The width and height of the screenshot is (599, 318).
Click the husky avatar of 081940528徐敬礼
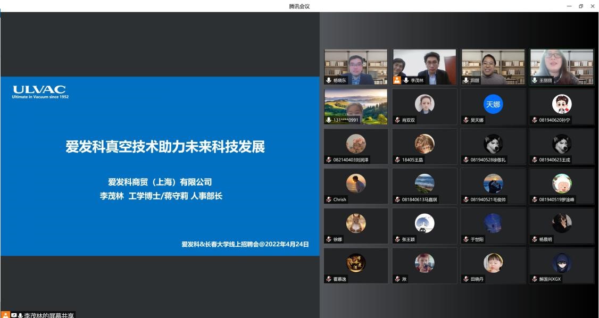tap(493, 144)
